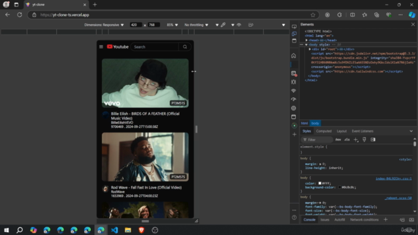
Task: Open the Console tool icon with error badge
Action: click(294, 74)
